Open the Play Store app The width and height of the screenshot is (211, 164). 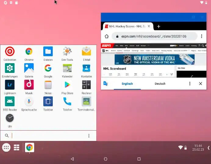67,87
